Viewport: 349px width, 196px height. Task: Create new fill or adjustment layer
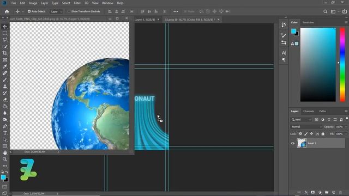[320, 192]
